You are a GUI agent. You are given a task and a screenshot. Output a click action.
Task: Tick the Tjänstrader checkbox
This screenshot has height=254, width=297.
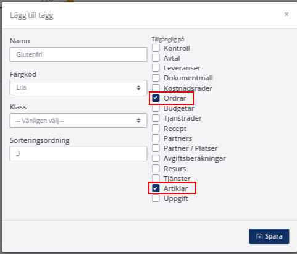pyautogui.click(x=156, y=118)
